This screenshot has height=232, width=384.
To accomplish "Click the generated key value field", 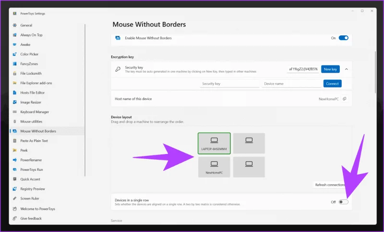I will [303, 69].
